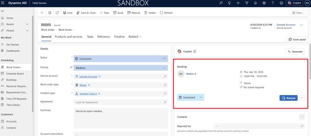Open the Sample Account lookup link
Image resolution: width=311 pixels, height=136 pixels.
88,77
